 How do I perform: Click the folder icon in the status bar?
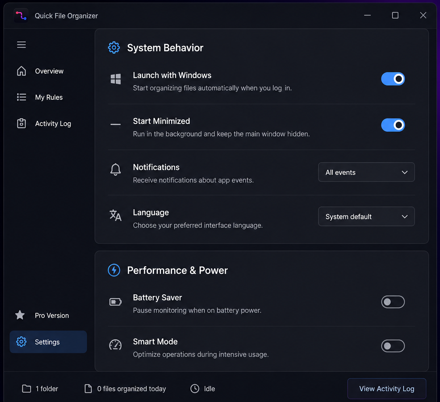point(26,388)
